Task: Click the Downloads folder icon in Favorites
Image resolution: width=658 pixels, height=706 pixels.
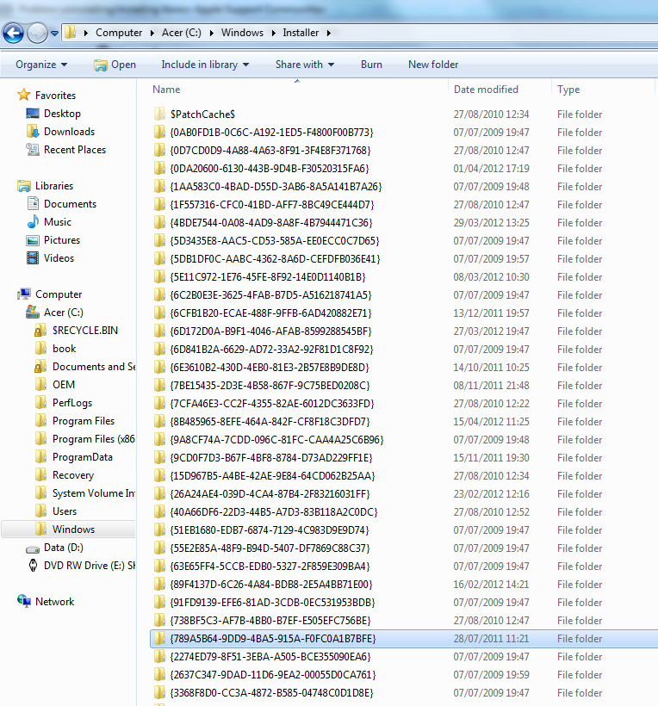Action: pyautogui.click(x=33, y=132)
